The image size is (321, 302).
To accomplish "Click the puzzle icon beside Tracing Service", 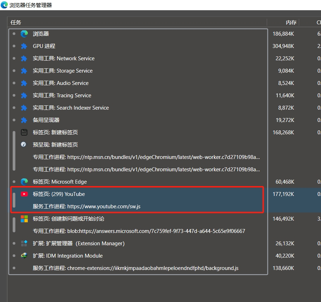I will 24,95.
